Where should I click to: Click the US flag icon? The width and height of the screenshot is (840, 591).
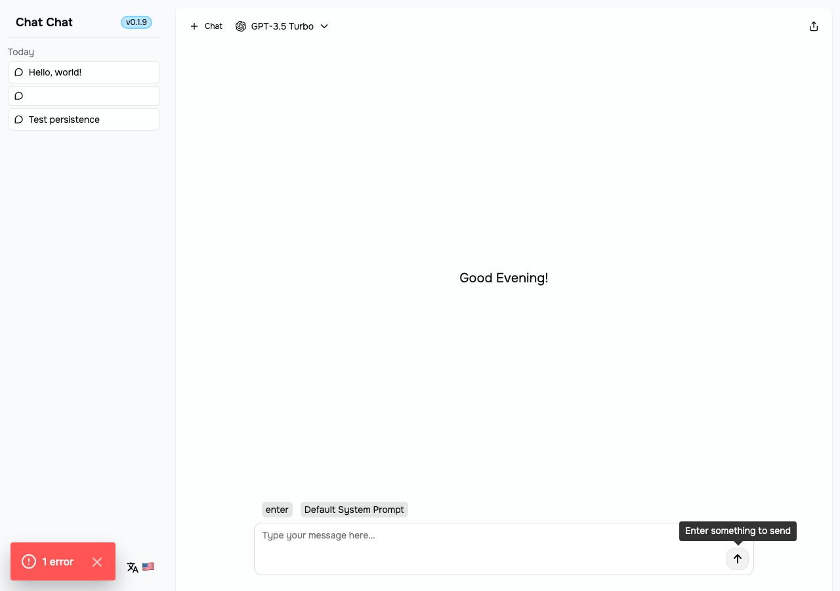148,566
